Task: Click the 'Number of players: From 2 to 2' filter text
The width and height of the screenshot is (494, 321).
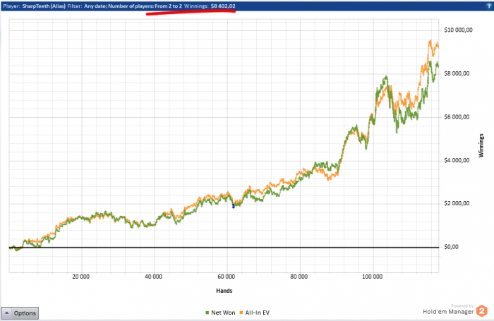Action: 145,6
